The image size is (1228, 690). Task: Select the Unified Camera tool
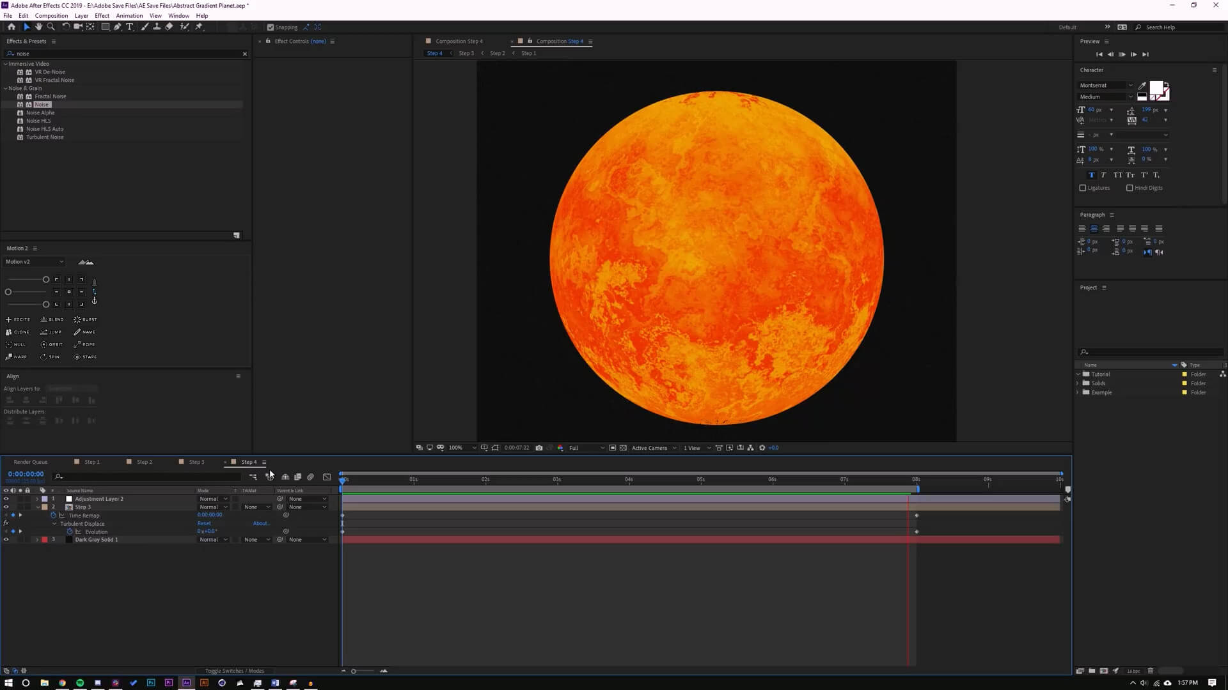[x=78, y=27]
